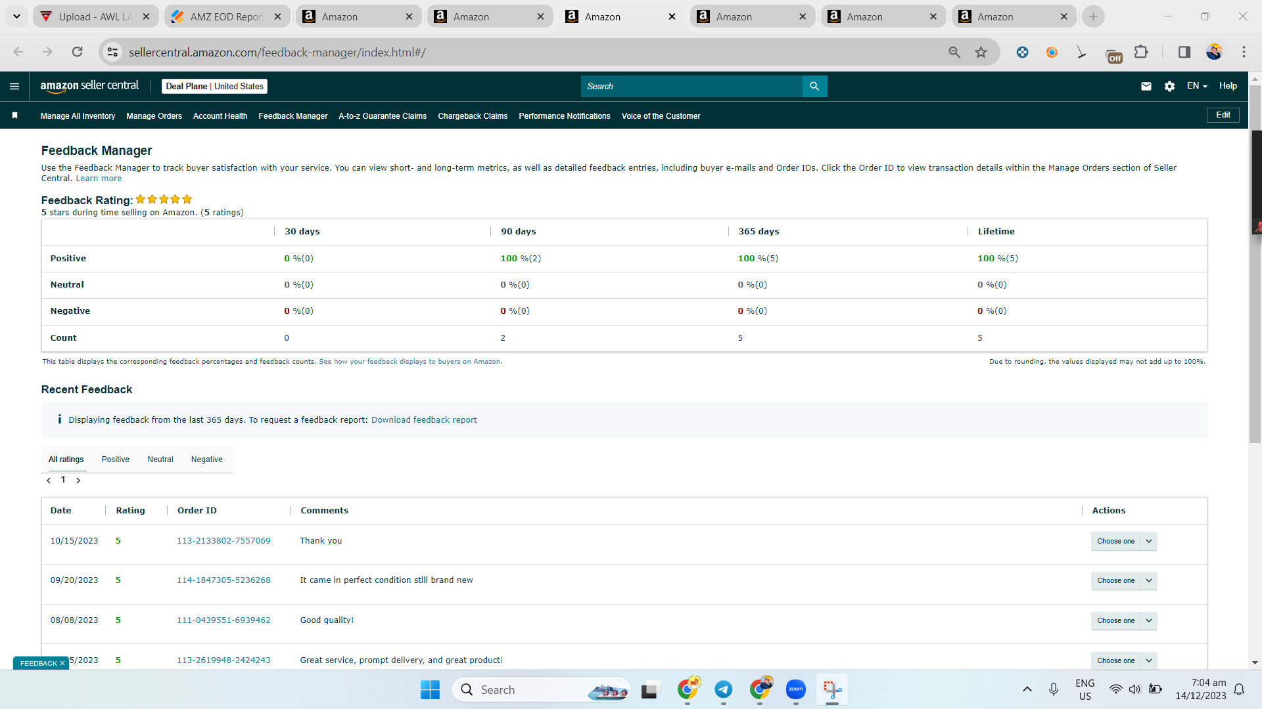The height and width of the screenshot is (709, 1262).
Task: Open Chargeback Claims page
Action: coord(473,116)
